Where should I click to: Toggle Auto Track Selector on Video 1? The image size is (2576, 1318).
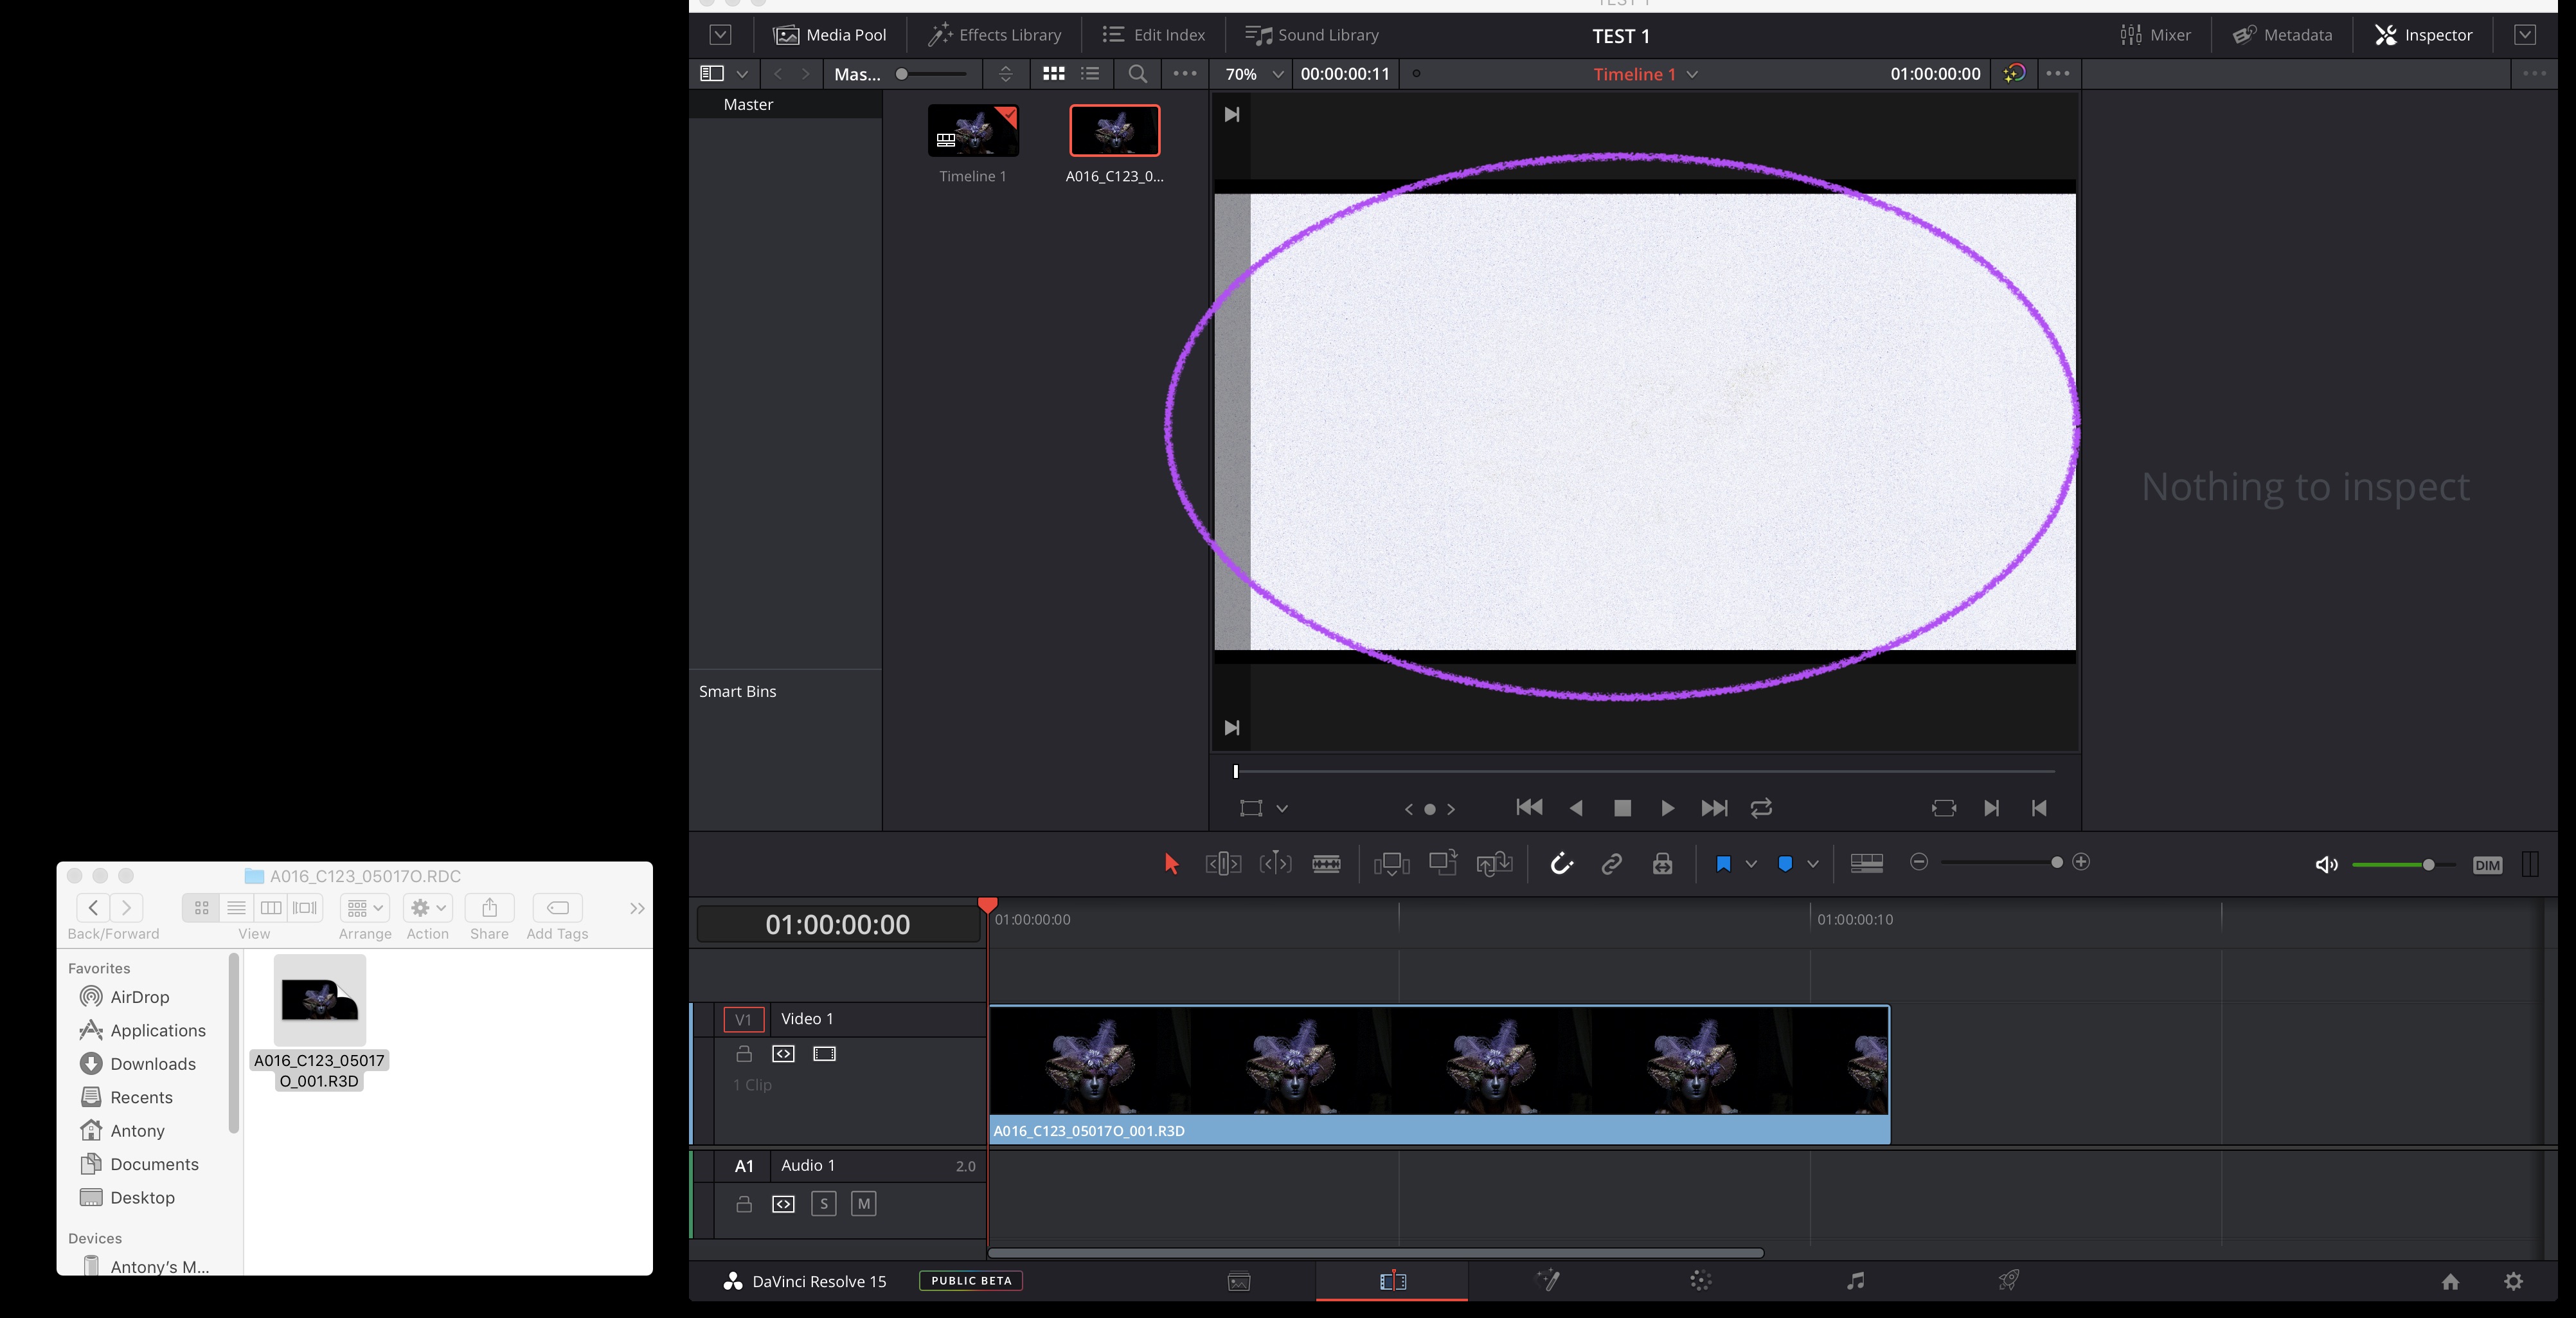point(783,1054)
